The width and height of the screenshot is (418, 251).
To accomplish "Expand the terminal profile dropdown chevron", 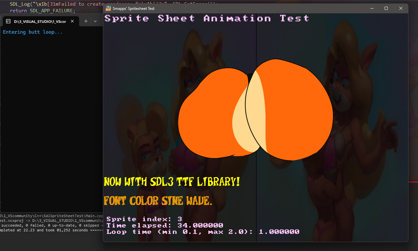I will [95, 21].
